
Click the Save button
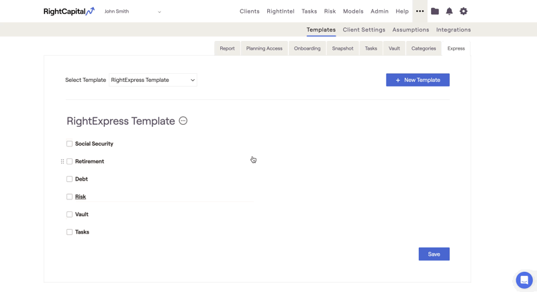point(434,254)
